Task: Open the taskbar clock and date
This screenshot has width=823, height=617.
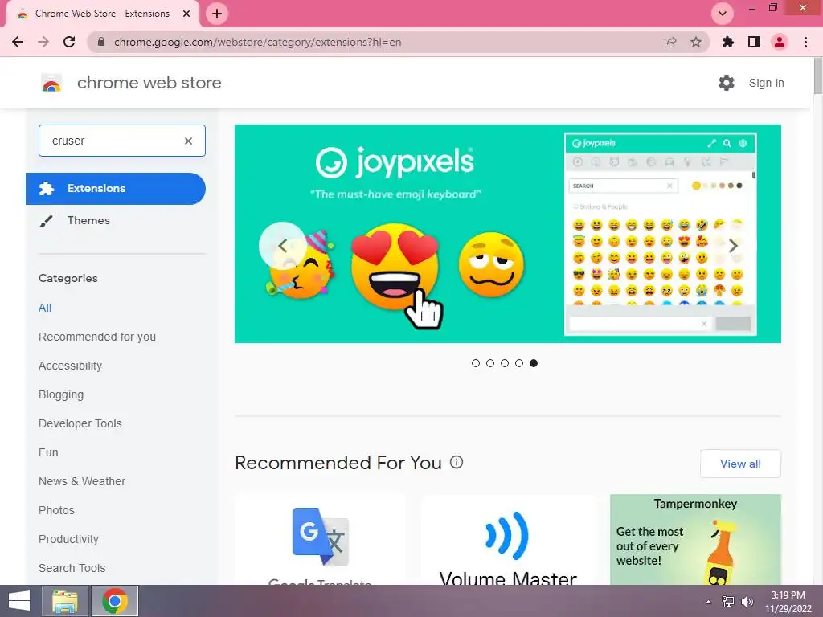Action: click(x=788, y=602)
